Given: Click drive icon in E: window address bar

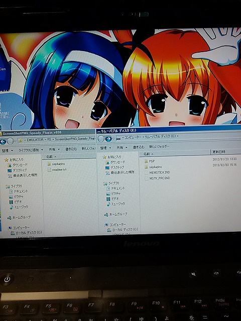Looking at the screenshot, I should (118, 138).
